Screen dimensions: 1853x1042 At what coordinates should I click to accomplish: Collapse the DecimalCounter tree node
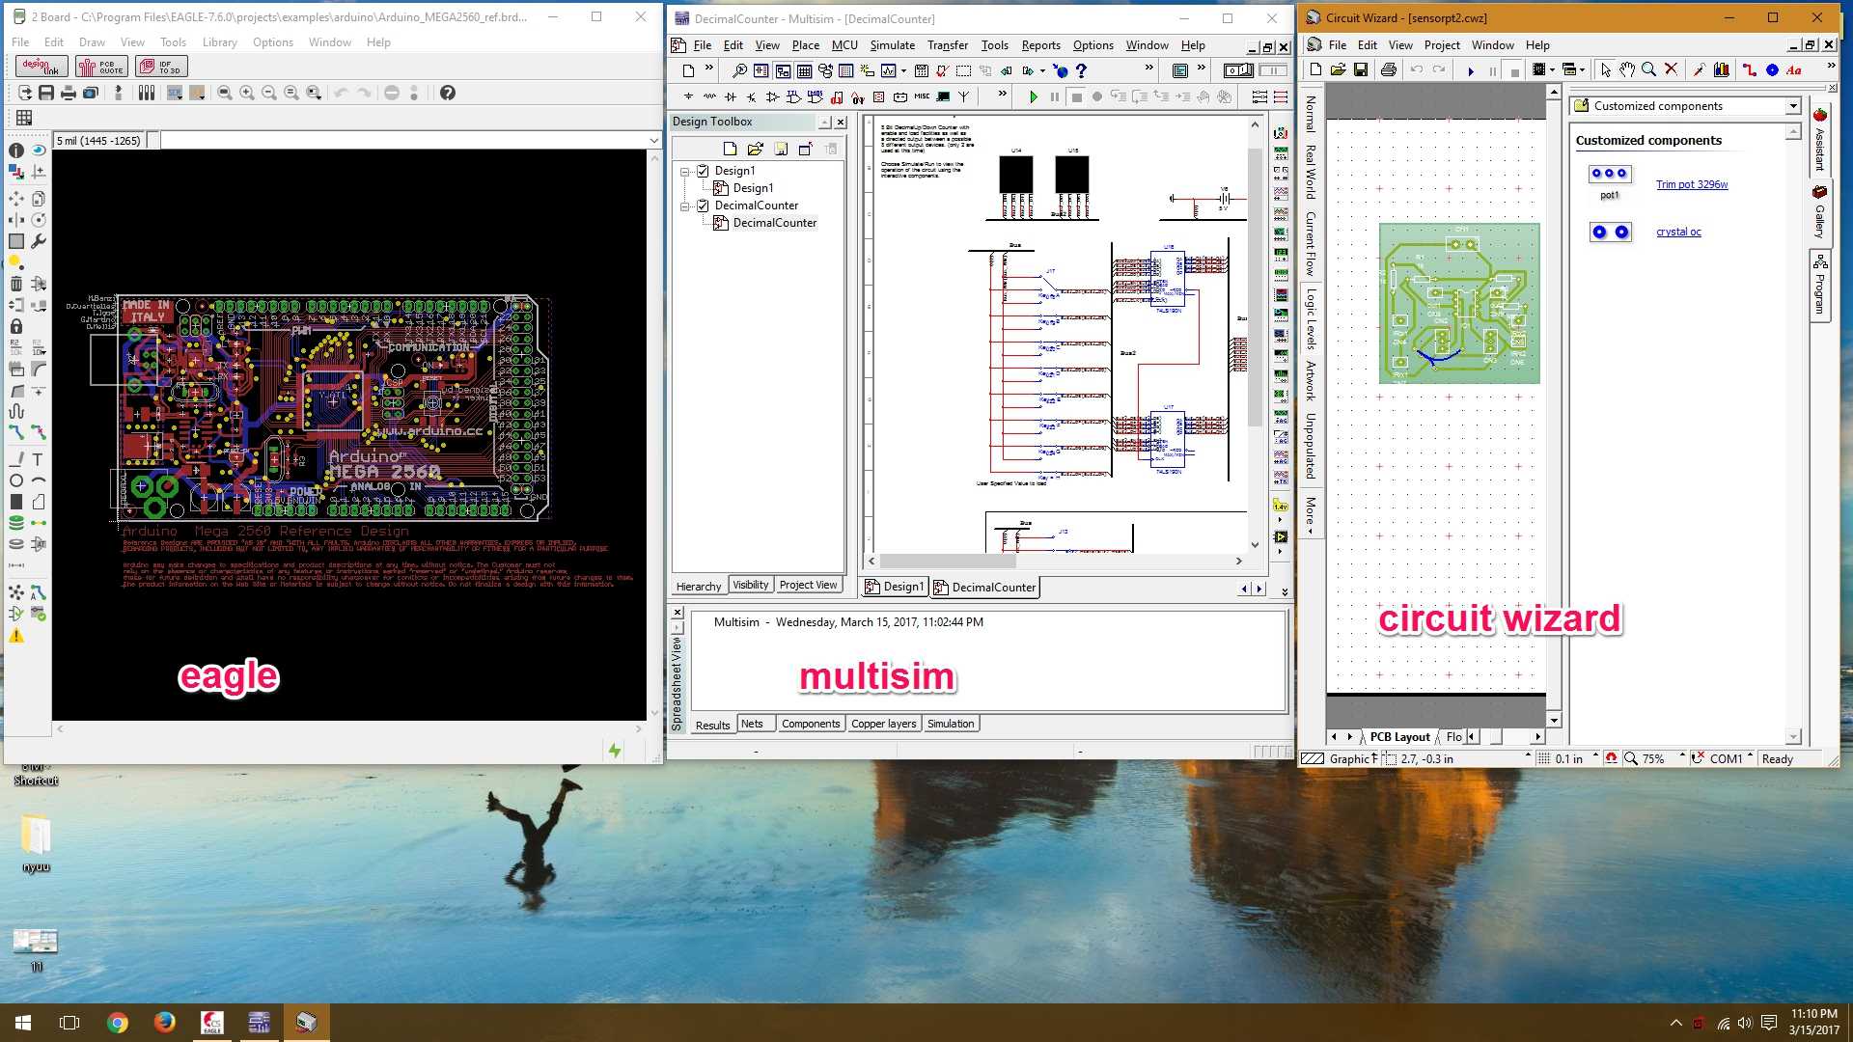pos(685,206)
